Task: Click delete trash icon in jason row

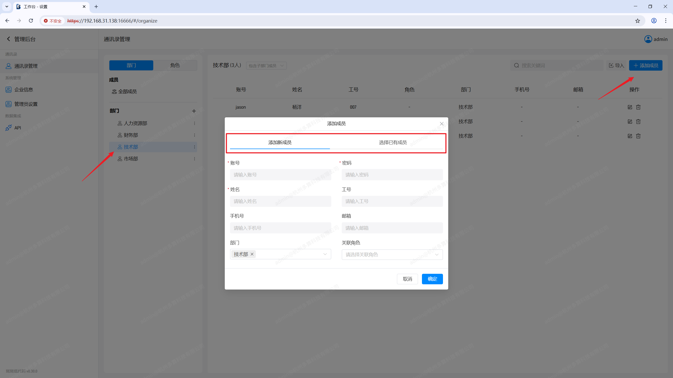Action: click(x=638, y=107)
